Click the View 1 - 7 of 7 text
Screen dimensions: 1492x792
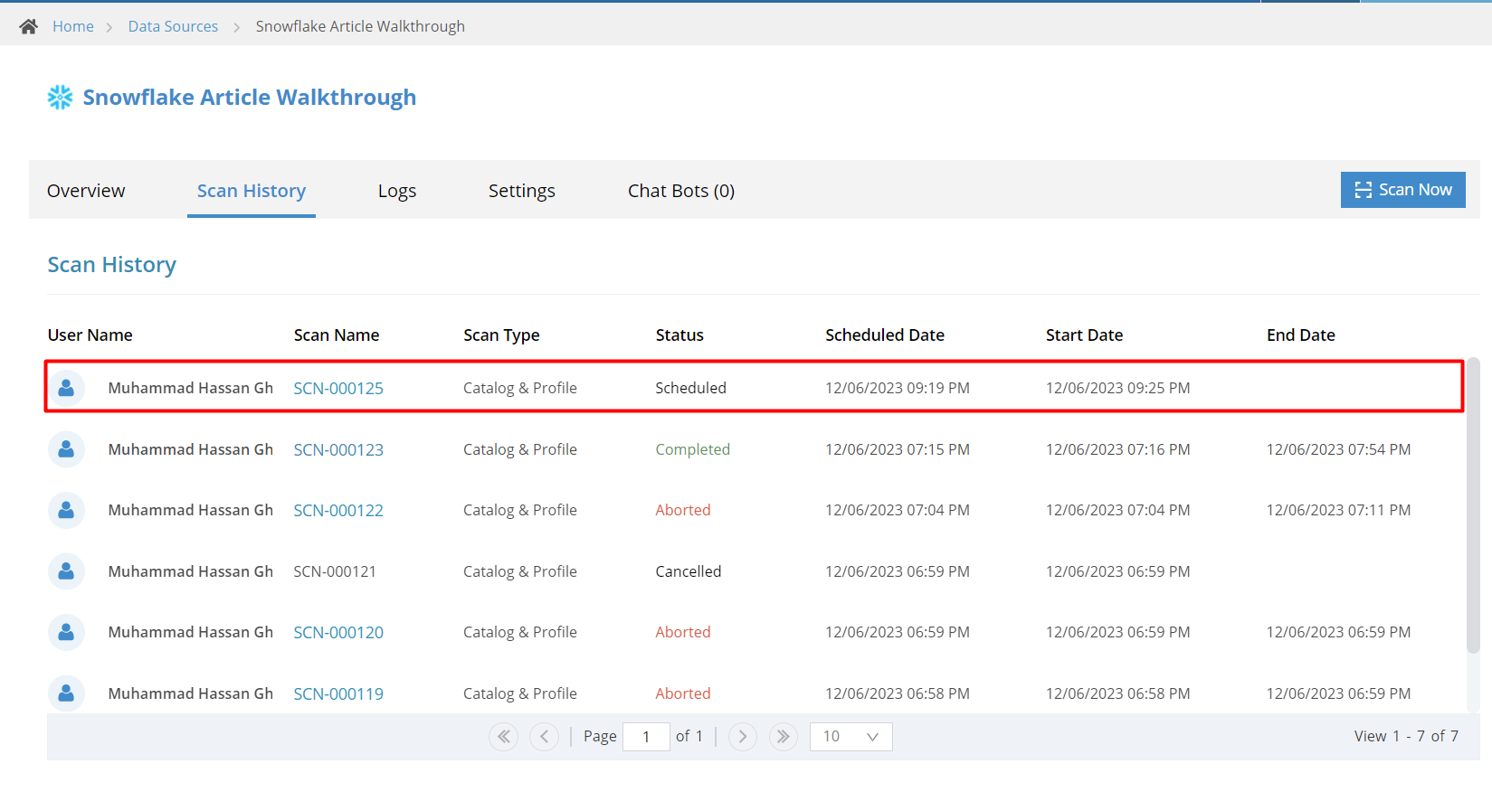tap(1406, 736)
